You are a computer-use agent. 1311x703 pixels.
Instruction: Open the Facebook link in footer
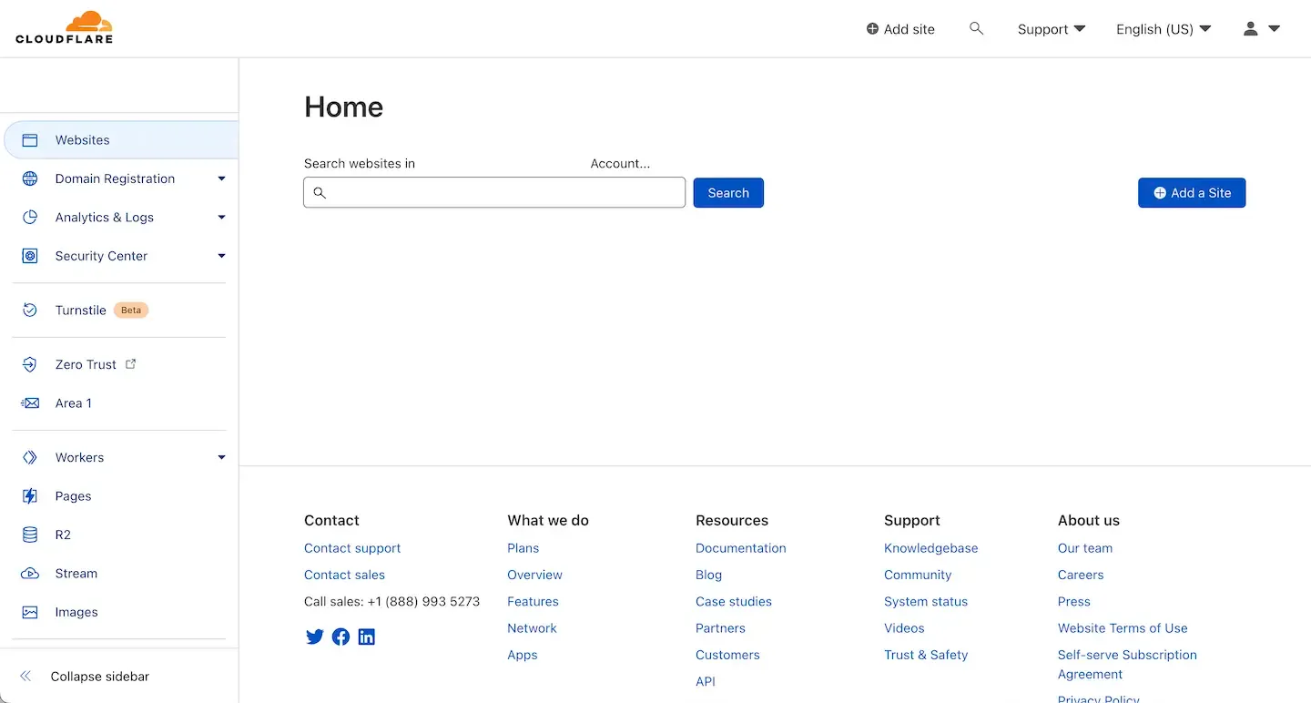coord(340,637)
